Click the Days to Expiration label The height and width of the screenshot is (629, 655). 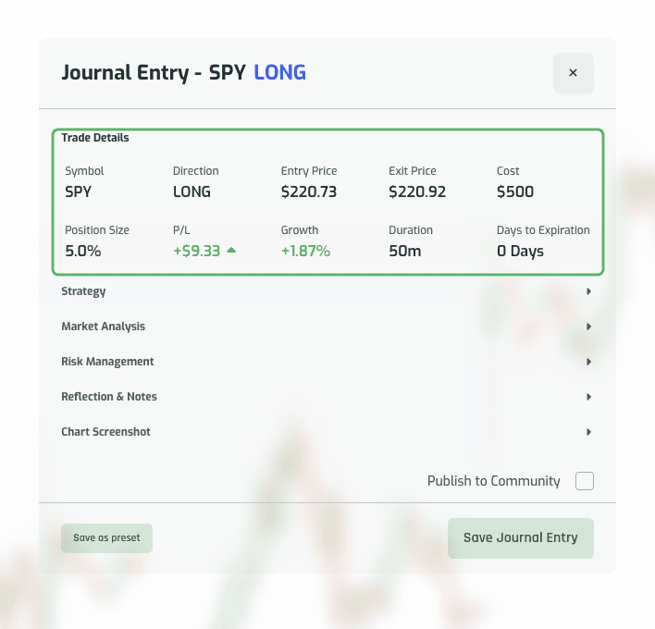coord(543,230)
